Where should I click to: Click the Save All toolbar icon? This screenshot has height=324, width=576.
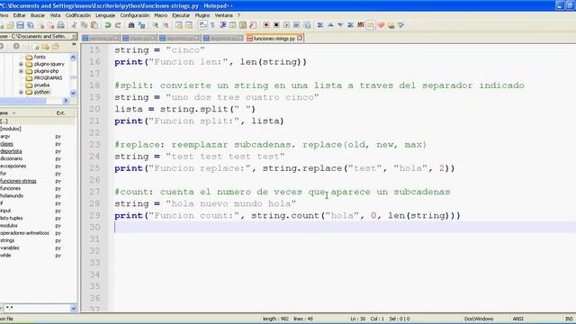(31, 25)
